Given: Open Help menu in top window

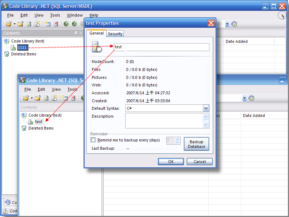Looking at the screenshot, I should 94,15.
